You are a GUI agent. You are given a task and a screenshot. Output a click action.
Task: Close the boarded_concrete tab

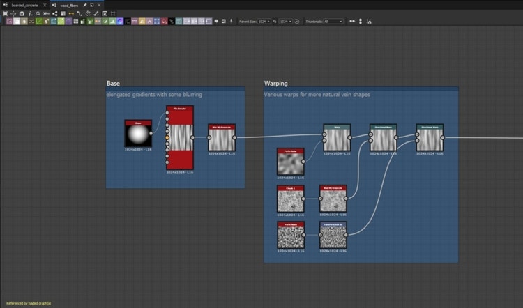(x=45, y=5)
